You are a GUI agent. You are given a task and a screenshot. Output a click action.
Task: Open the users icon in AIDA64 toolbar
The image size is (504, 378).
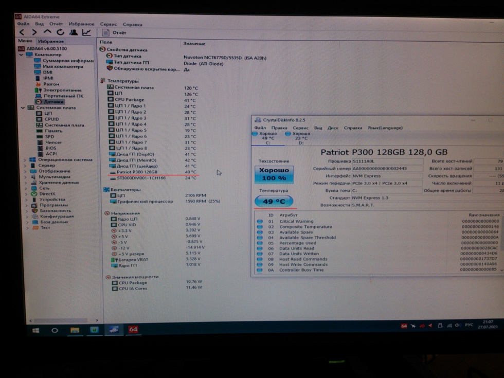click(74, 32)
